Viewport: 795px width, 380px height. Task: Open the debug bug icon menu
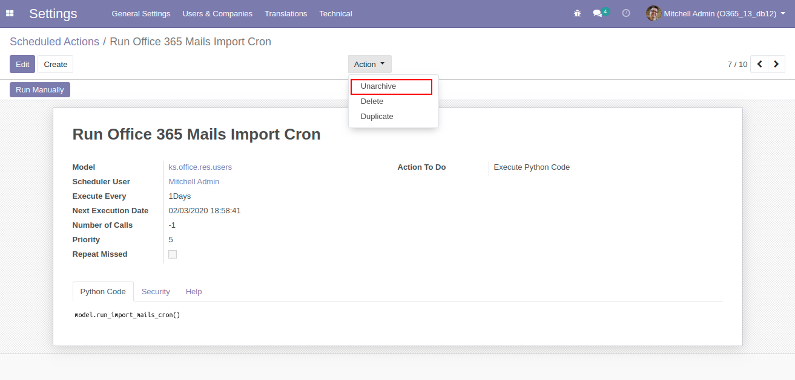click(x=577, y=13)
